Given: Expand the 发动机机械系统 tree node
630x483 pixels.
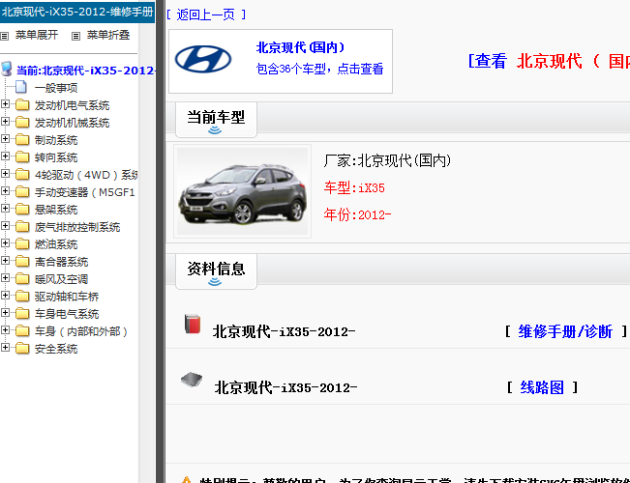Looking at the screenshot, I should (x=5, y=121).
